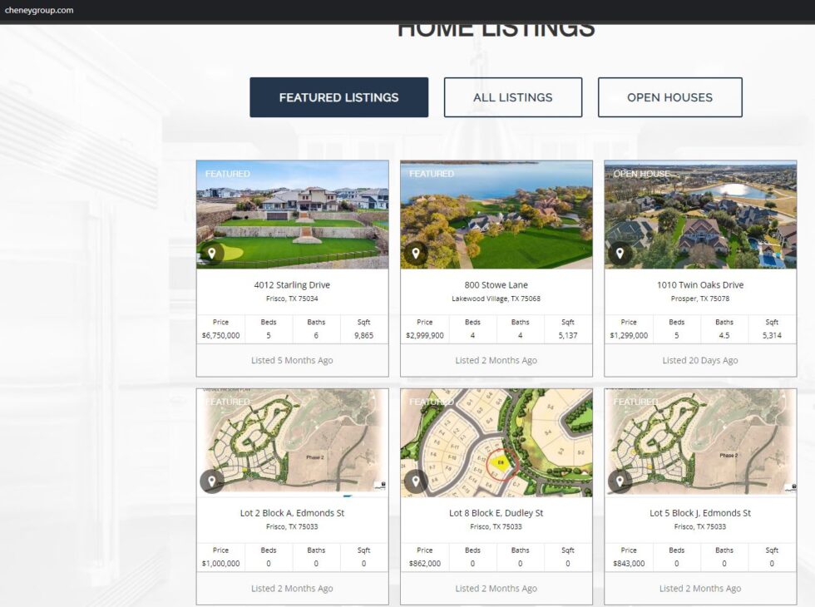Viewport: 815px width, 607px height.
Task: View the 4012 Starling Drive house photo
Action: point(292,212)
